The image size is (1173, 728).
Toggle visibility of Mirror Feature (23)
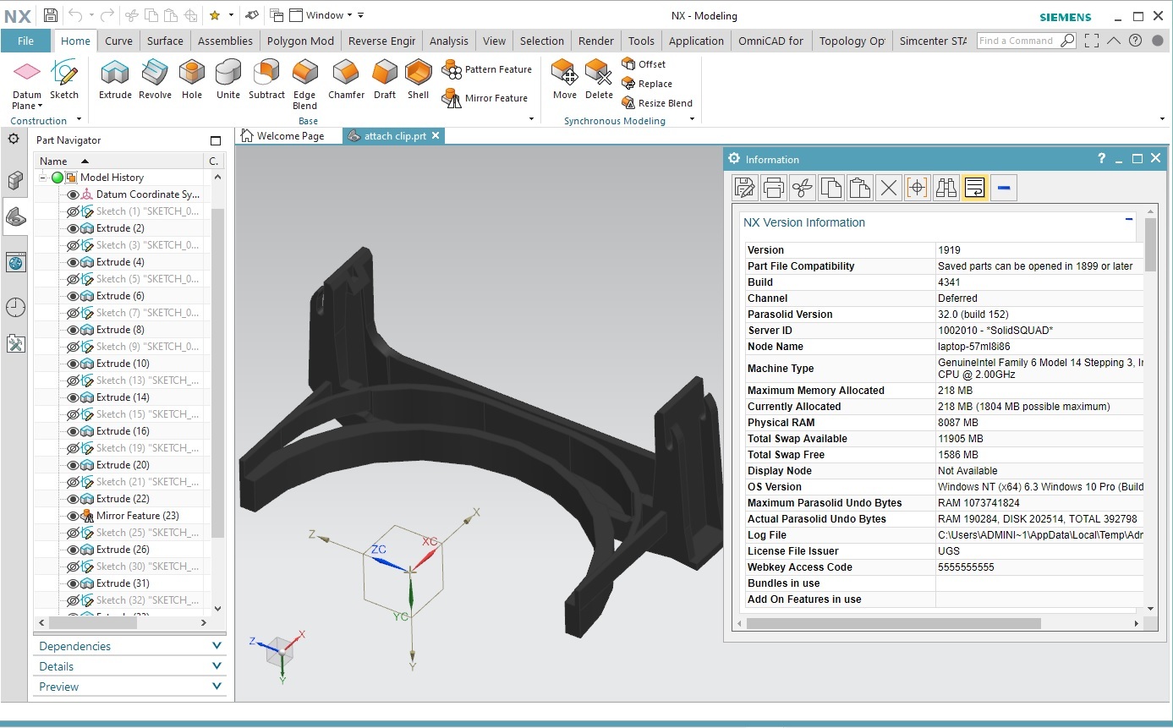point(73,516)
